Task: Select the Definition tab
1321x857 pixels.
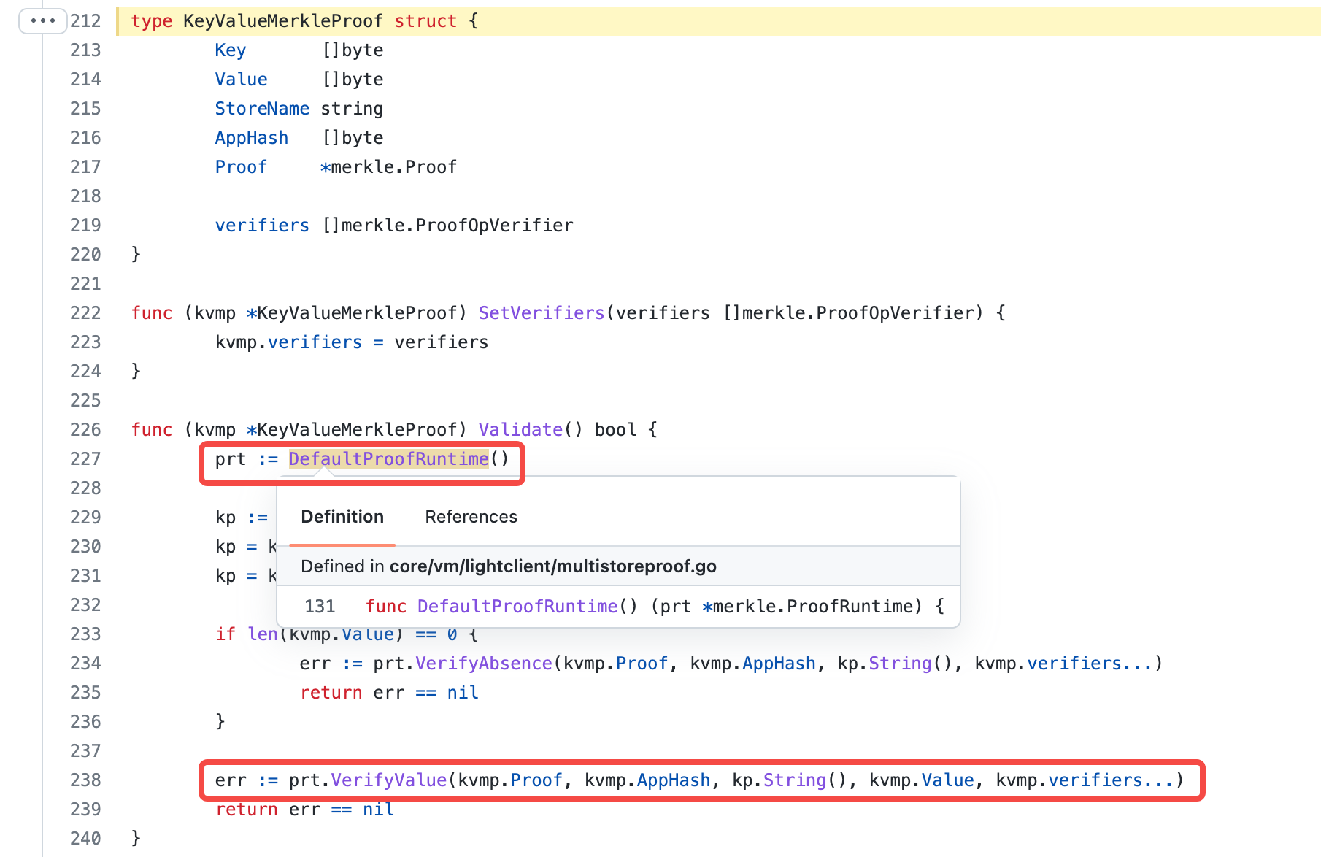Action: click(342, 517)
